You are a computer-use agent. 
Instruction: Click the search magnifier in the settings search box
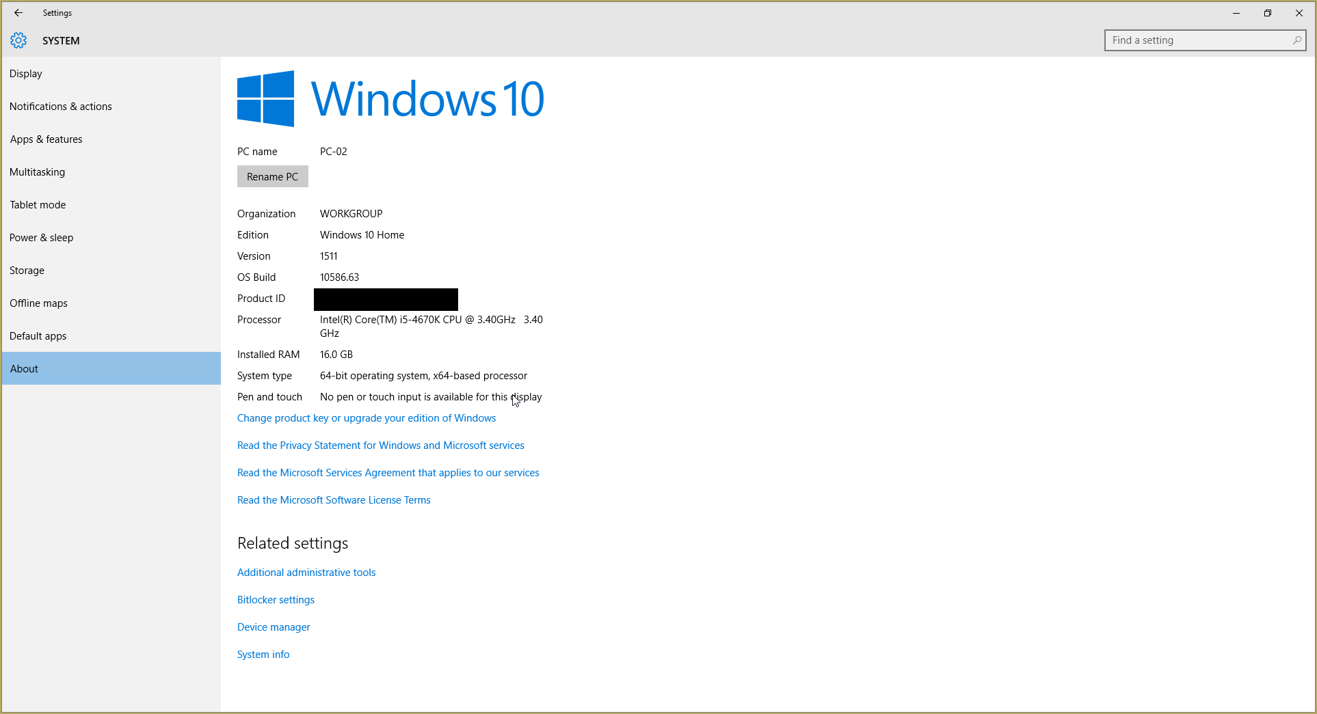(1296, 40)
